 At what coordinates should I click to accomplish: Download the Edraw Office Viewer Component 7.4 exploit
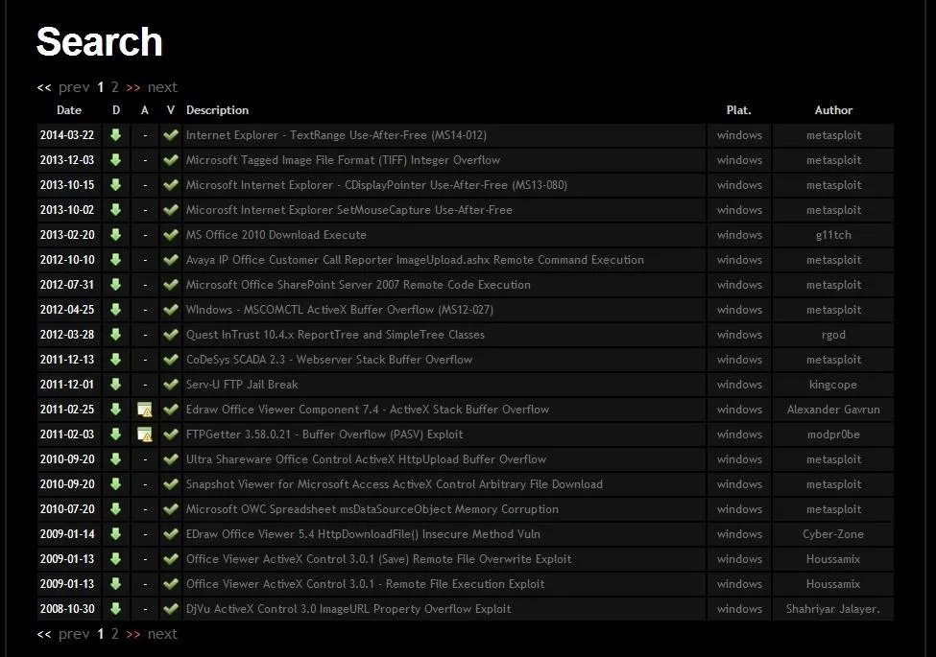coord(116,410)
